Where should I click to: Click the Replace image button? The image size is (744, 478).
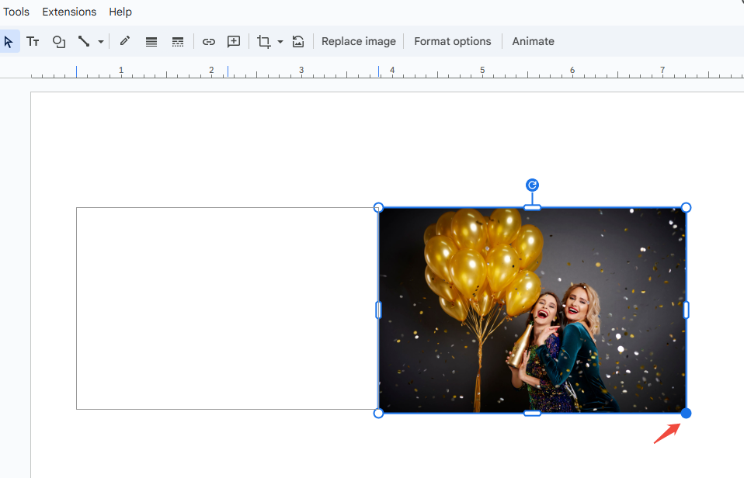click(358, 41)
